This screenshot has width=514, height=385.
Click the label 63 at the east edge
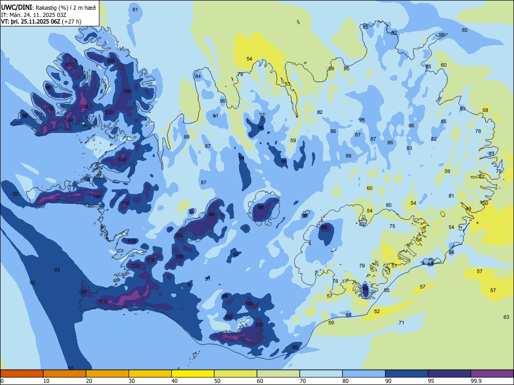[506, 317]
